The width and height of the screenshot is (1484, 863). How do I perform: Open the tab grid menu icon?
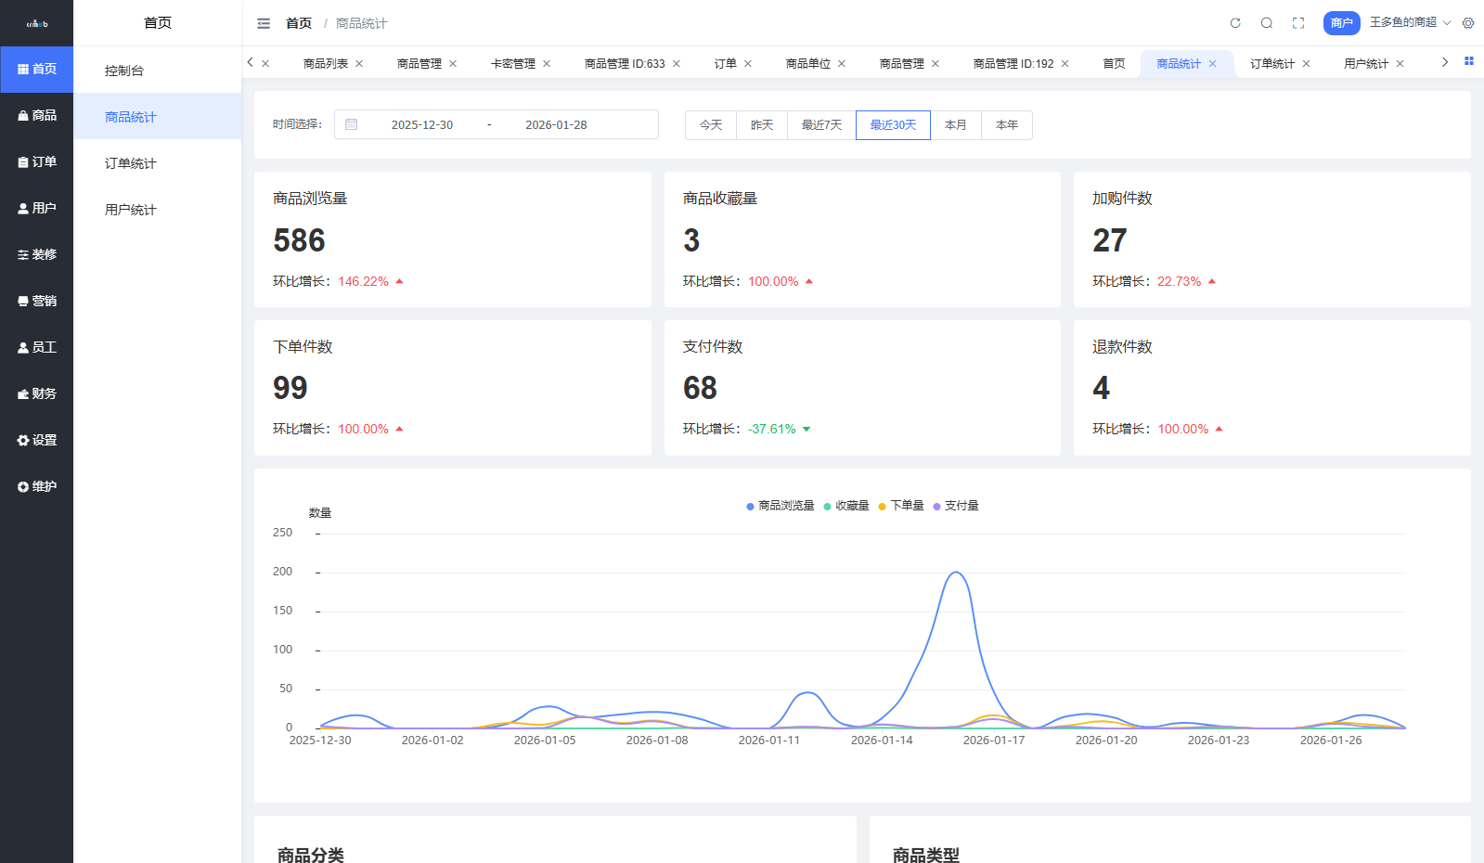pyautogui.click(x=1469, y=61)
